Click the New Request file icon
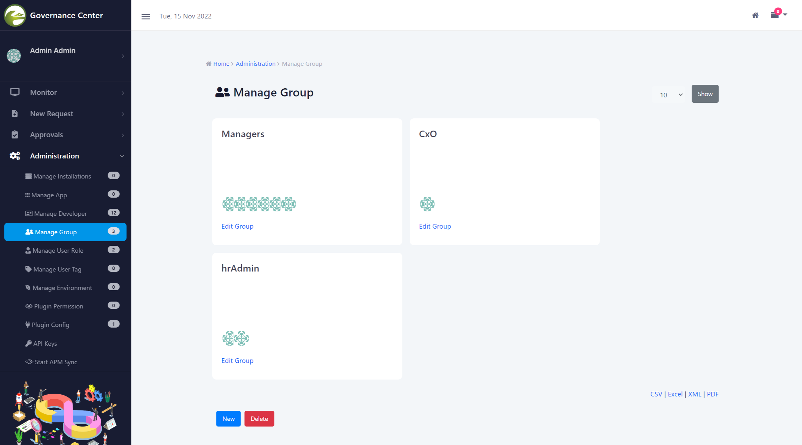The height and width of the screenshot is (445, 802). click(x=15, y=113)
